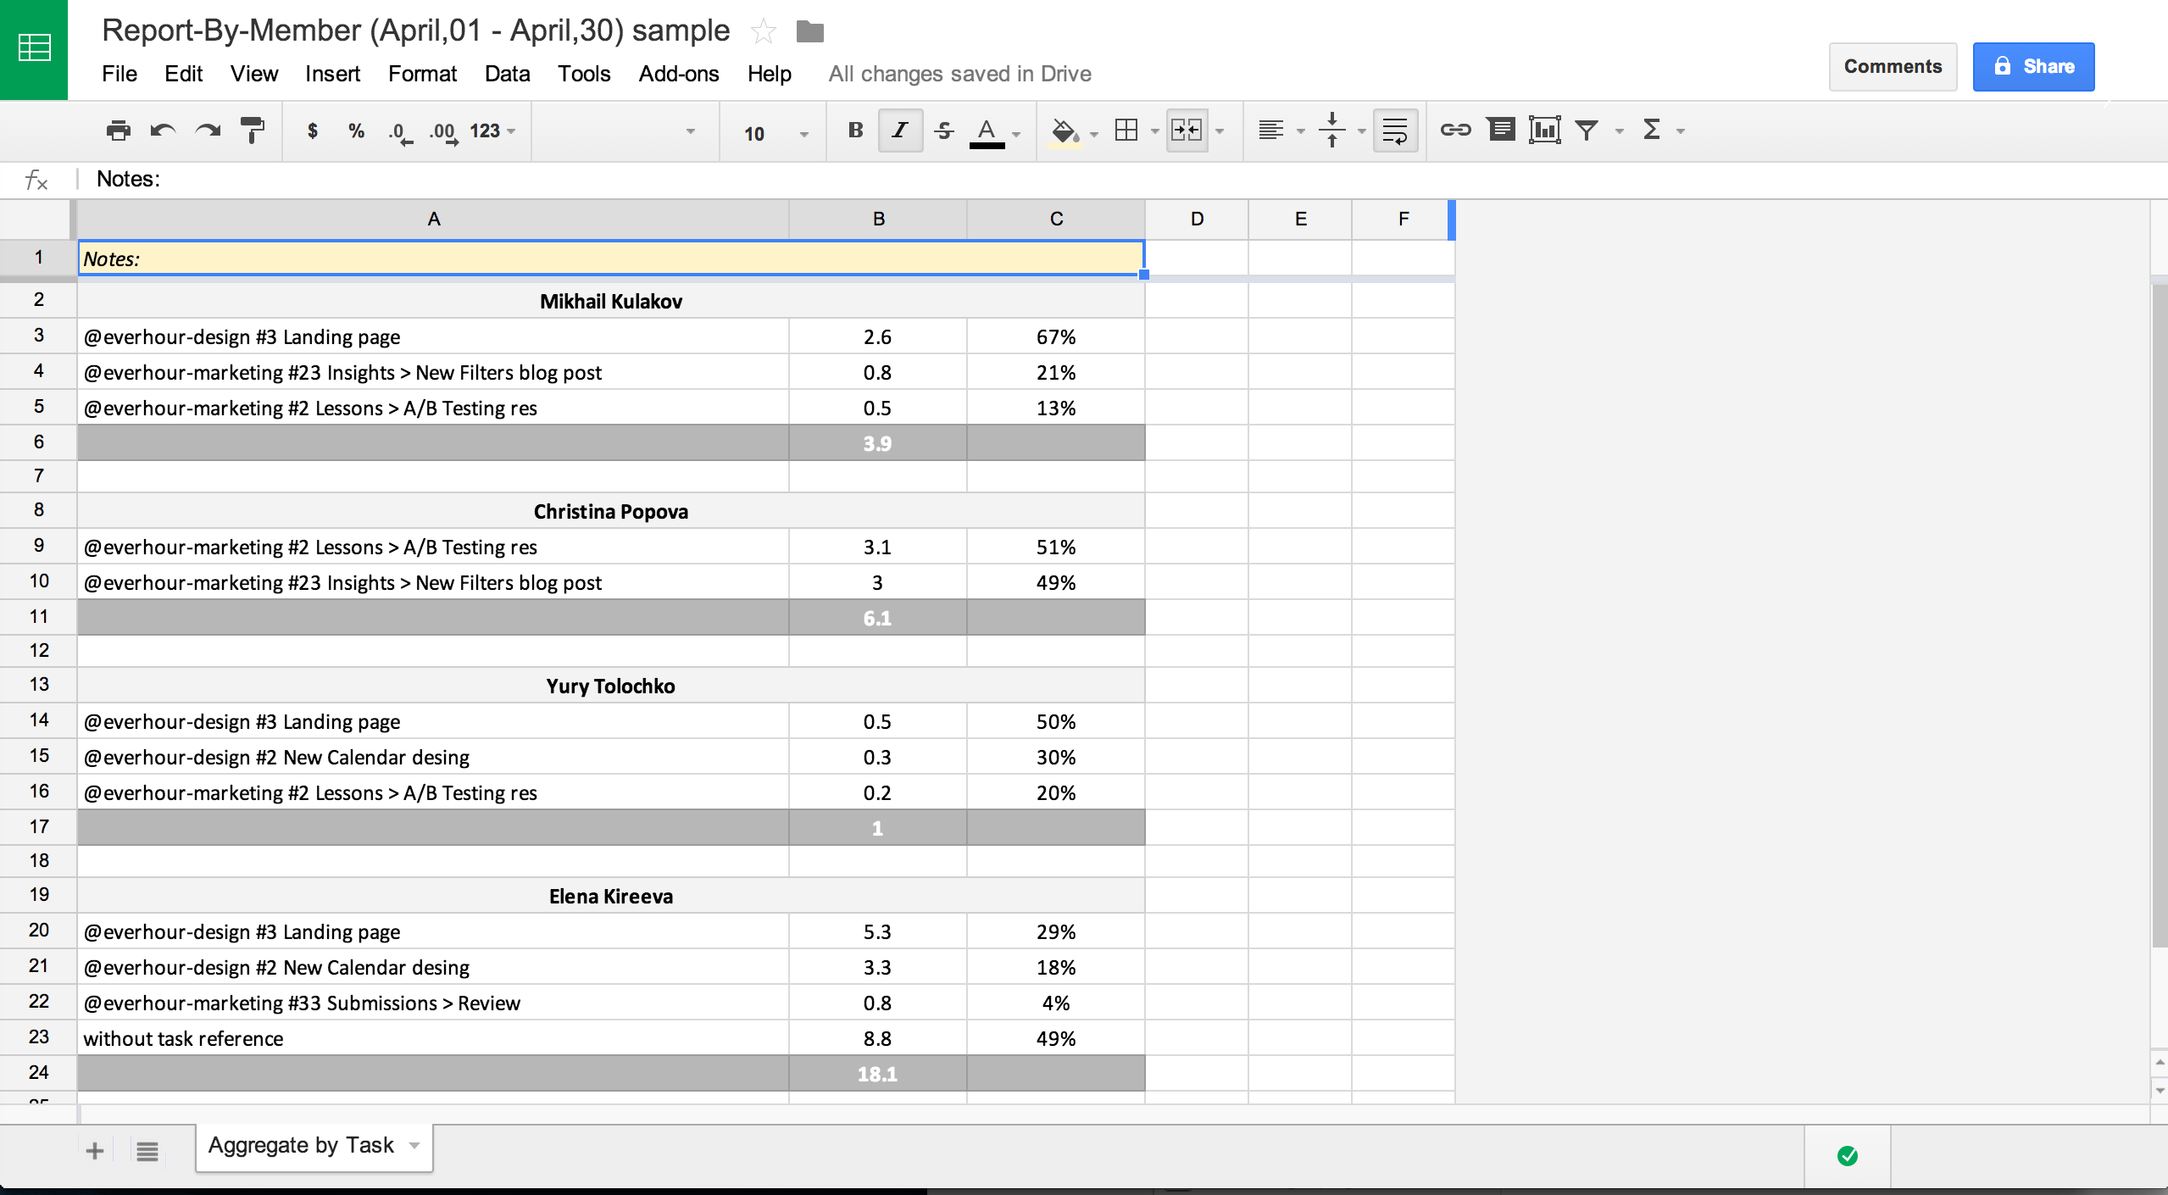Image resolution: width=2168 pixels, height=1195 pixels.
Task: Toggle bold formatting
Action: [855, 131]
